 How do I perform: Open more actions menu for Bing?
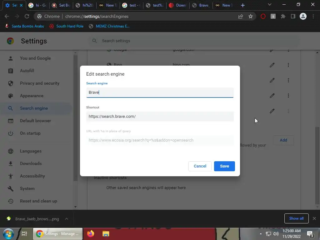click(288, 65)
